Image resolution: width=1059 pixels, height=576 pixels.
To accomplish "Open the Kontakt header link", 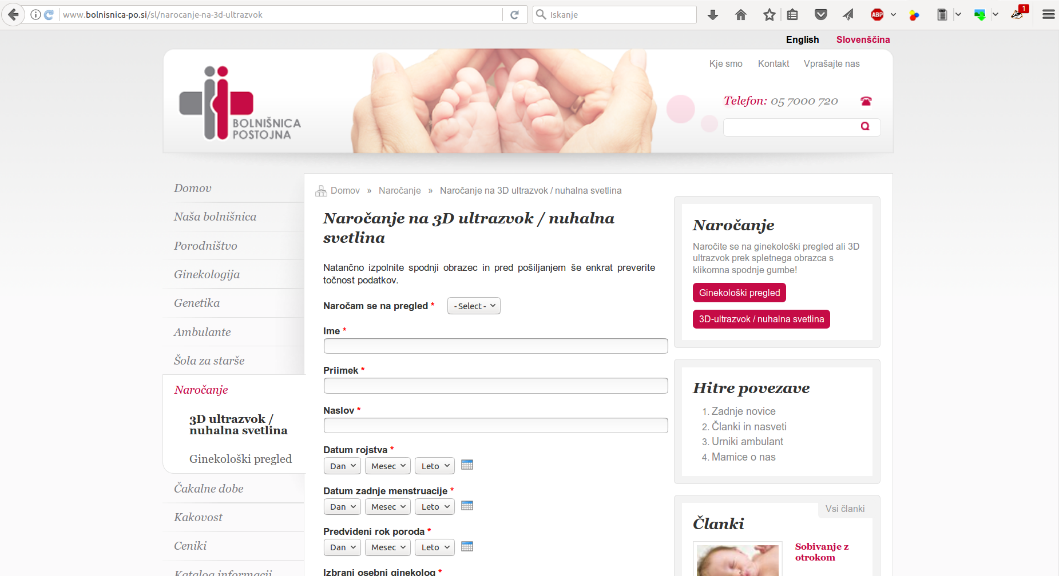I will (x=774, y=63).
